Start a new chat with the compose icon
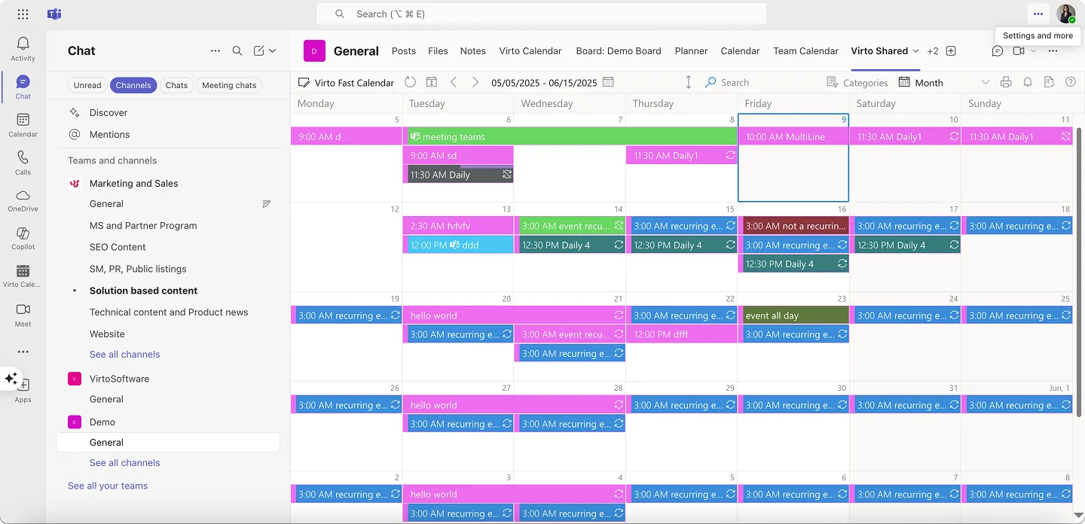This screenshot has height=524, width=1085. [259, 50]
